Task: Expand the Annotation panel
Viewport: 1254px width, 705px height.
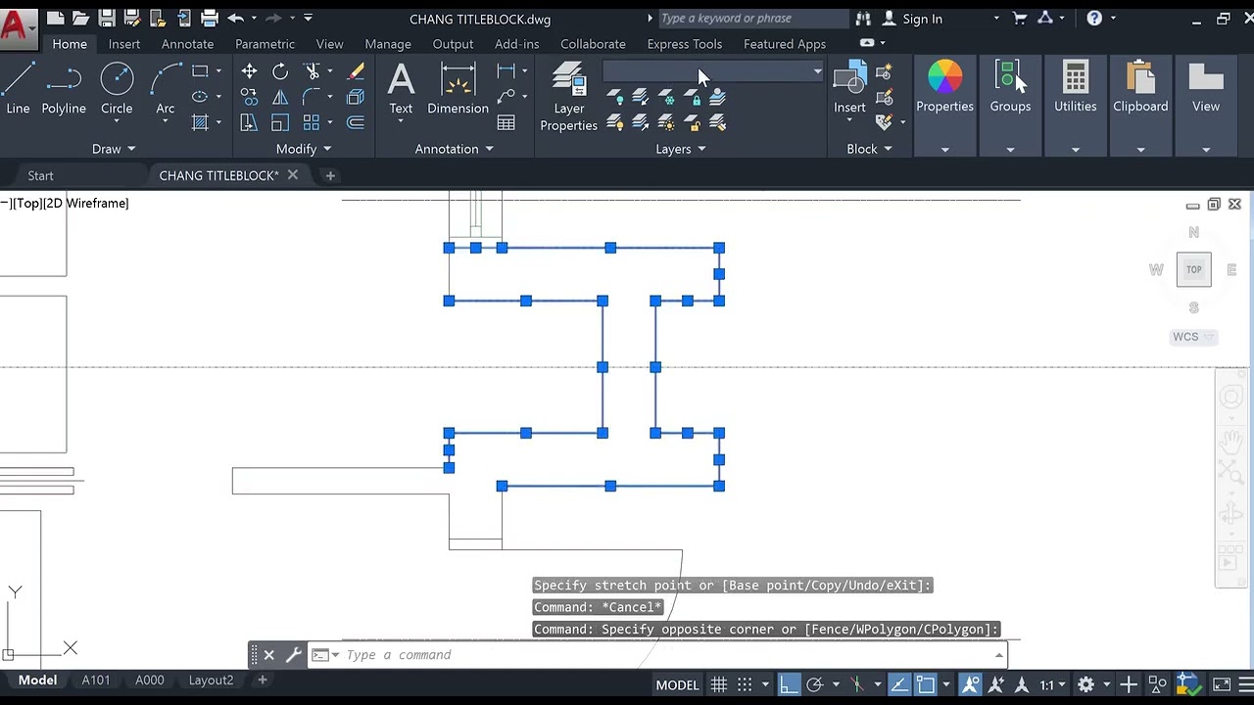Action: click(x=454, y=149)
